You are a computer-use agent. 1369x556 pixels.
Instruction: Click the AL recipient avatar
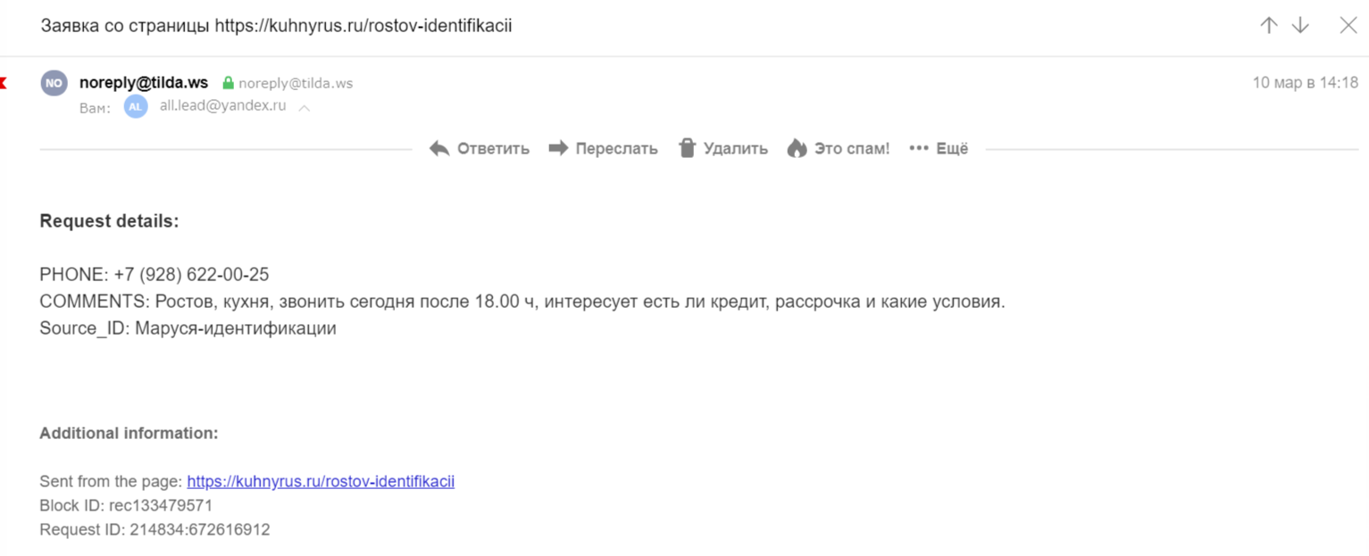136,107
